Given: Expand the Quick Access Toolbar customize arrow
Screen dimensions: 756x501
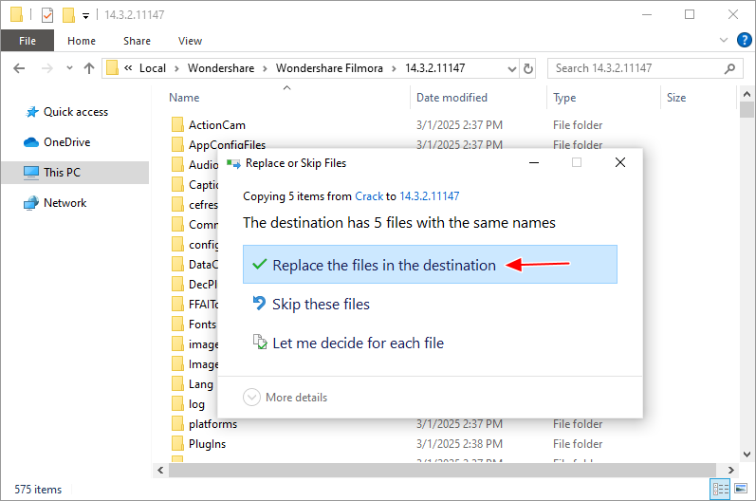Looking at the screenshot, I should click(86, 15).
